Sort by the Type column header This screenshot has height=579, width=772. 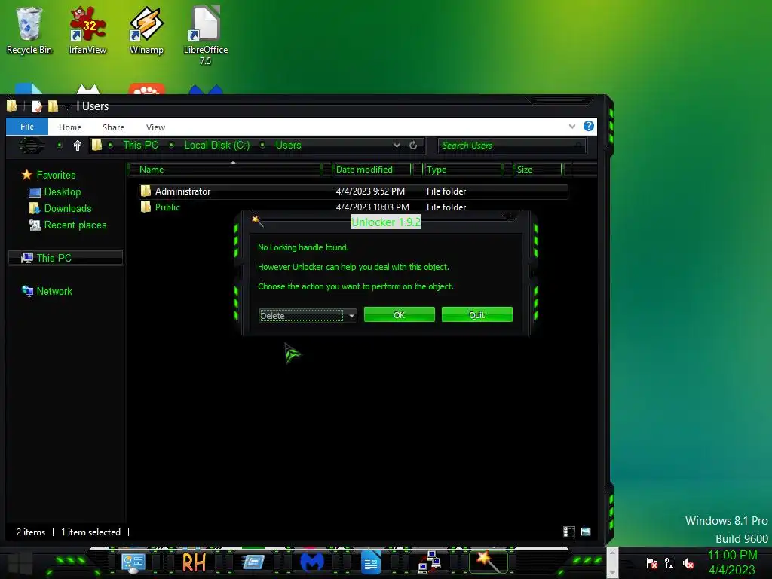click(x=462, y=170)
